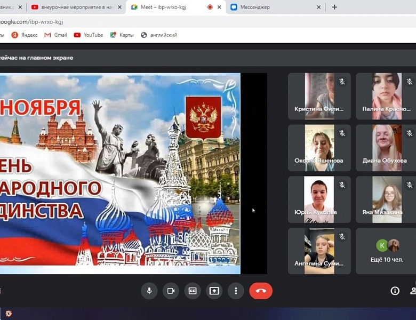The width and height of the screenshot is (416, 320).
Task: Open the Яндекс bookmark
Action: pos(25,35)
